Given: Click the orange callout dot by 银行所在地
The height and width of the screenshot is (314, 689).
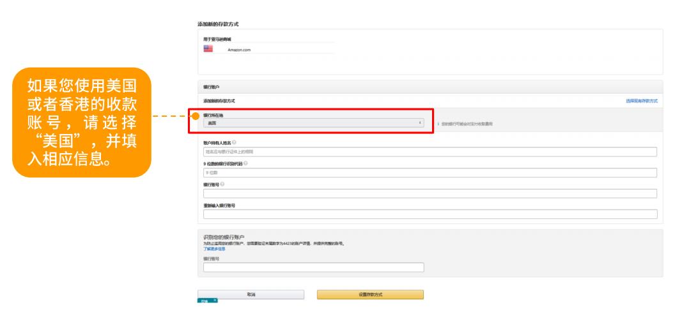Looking at the screenshot, I should coord(196,116).
